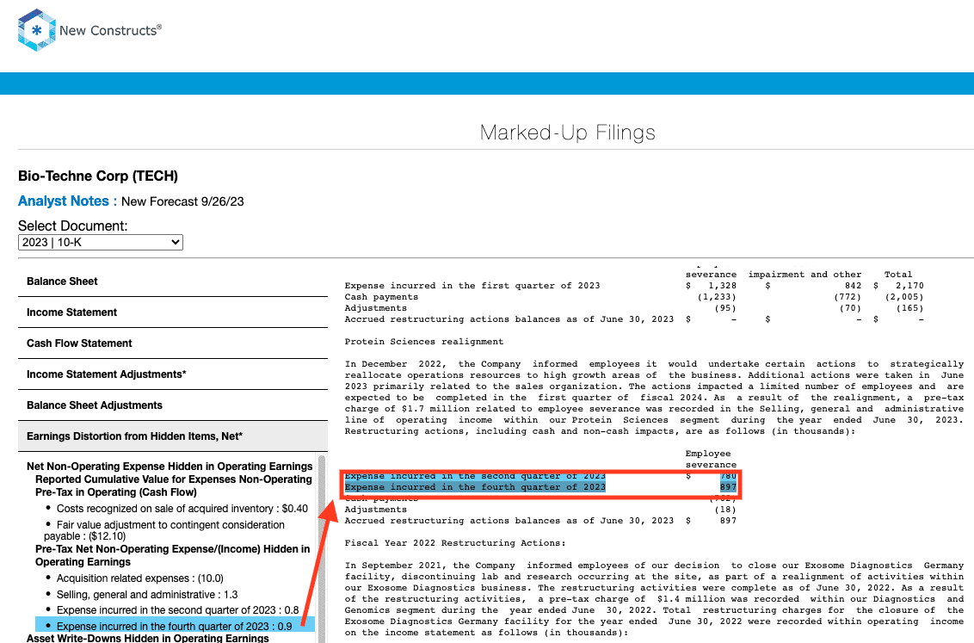Click Pre-Tax Net Non-Operating Expense/(Income) heading

click(x=172, y=555)
